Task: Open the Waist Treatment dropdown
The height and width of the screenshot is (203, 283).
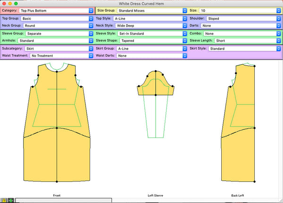Action: (x=61, y=56)
